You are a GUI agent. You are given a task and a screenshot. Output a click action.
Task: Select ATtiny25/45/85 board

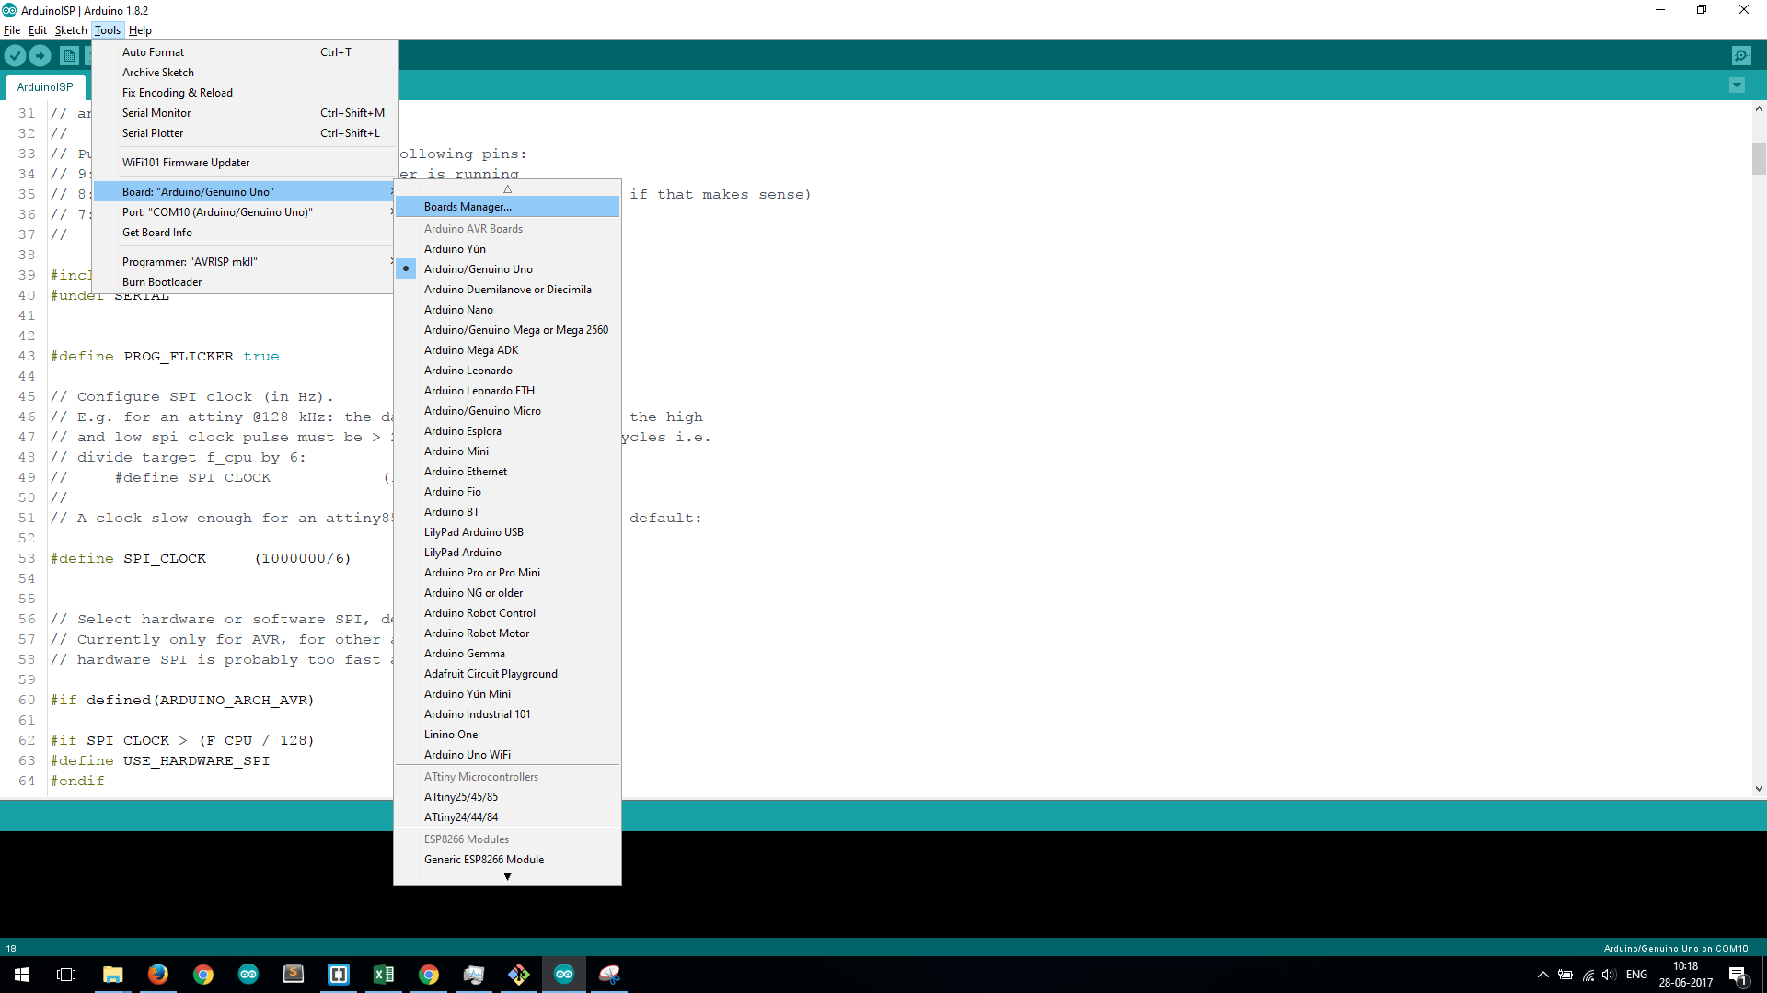507,797
